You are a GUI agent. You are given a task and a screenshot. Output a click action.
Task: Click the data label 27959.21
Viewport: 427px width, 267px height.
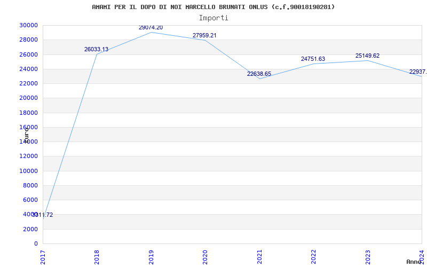pos(204,35)
